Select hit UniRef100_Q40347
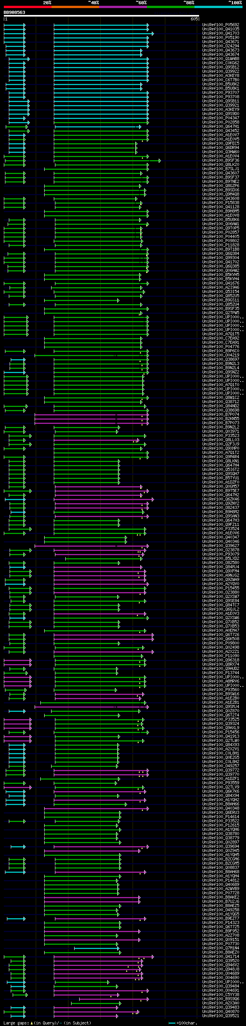Viewport: 246px width, 1026px height. (x=221, y=538)
